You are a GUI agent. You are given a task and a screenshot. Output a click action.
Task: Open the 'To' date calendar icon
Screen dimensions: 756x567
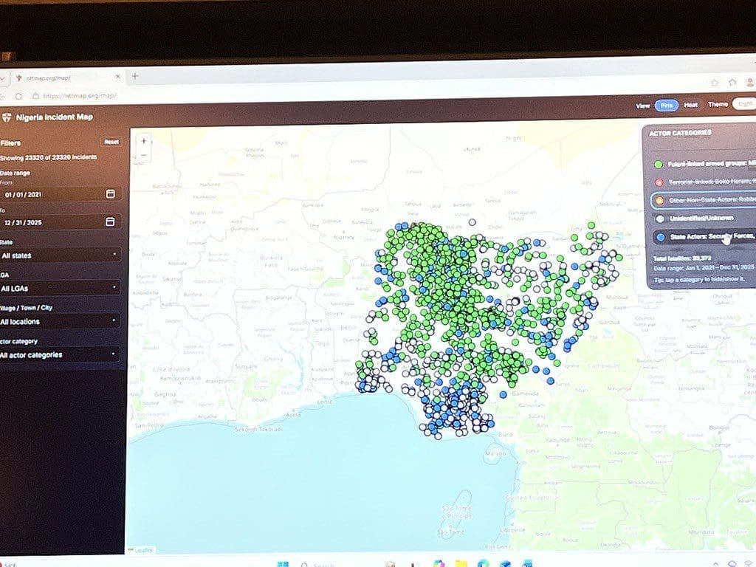[109, 221]
